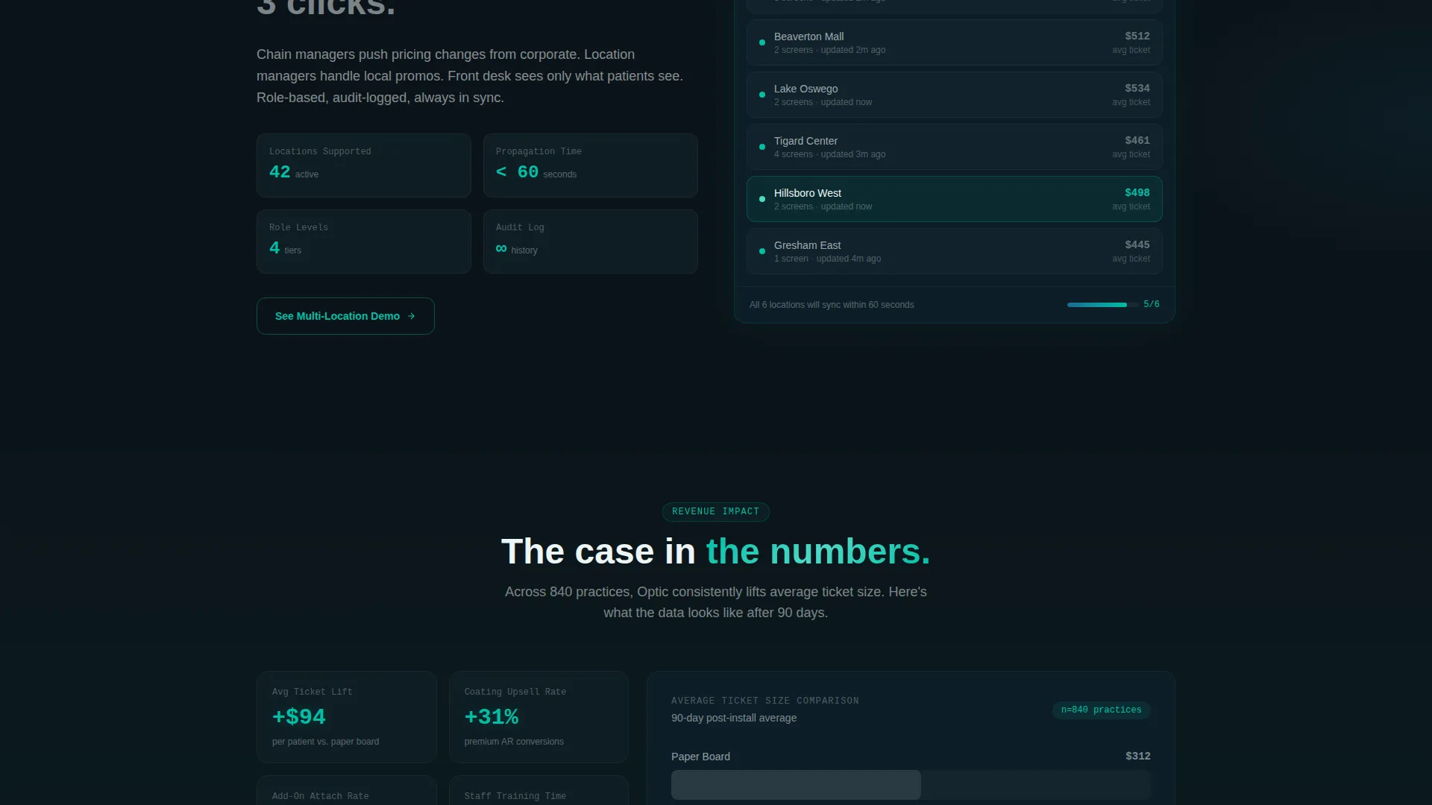Click the +31% upsell rate figure
The image size is (1432, 805).
pyautogui.click(x=492, y=716)
